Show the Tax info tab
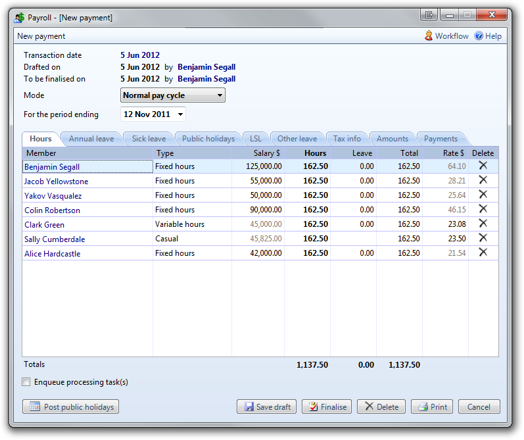This screenshot has height=440, width=524. (x=347, y=139)
